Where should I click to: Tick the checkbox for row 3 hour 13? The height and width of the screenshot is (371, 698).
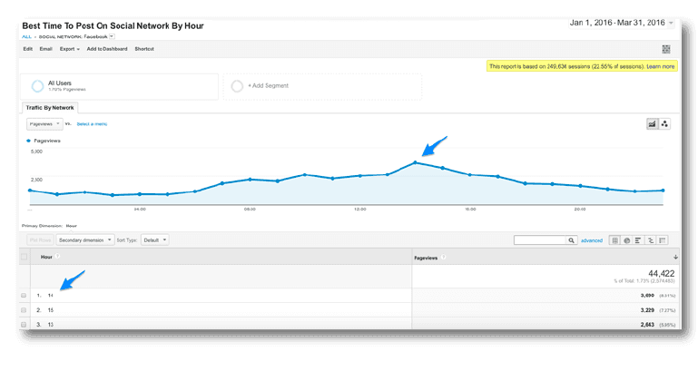[24, 325]
